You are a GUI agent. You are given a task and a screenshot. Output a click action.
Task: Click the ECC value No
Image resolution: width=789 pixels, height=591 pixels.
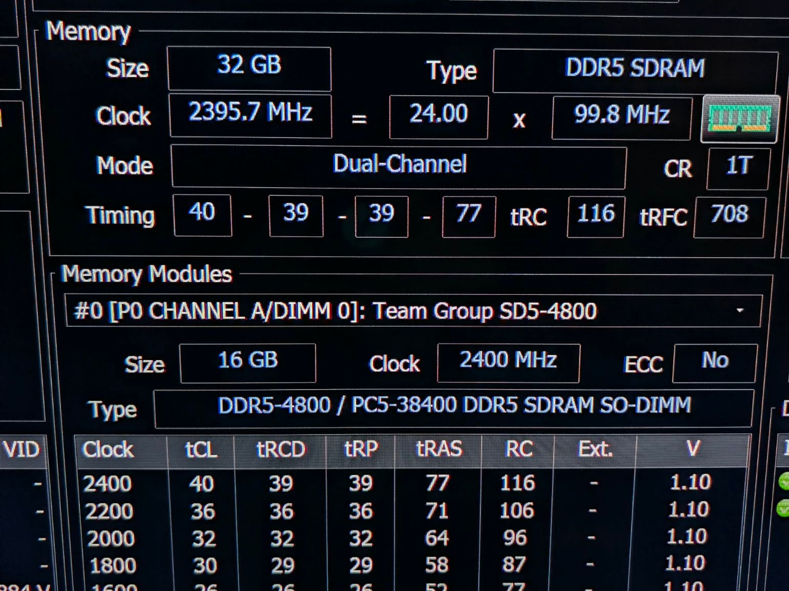pyautogui.click(x=715, y=363)
